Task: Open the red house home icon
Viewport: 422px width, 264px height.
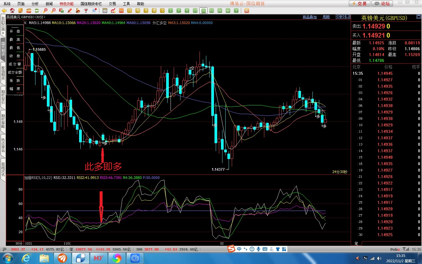Action: click(12, 11)
